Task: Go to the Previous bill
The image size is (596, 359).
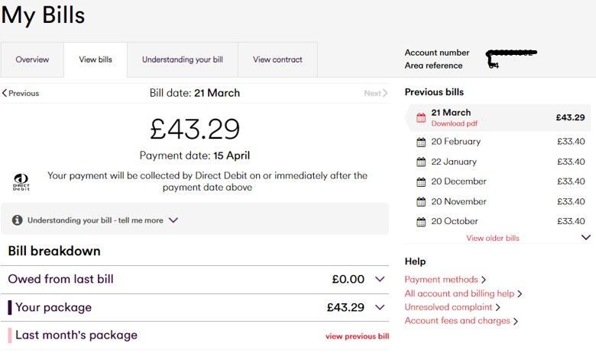Action: 21,93
